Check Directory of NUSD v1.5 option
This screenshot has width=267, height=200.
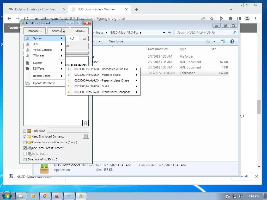[x=25, y=160]
